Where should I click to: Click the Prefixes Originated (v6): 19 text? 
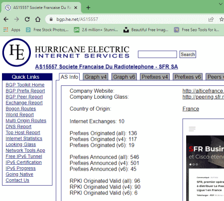point(102,145)
